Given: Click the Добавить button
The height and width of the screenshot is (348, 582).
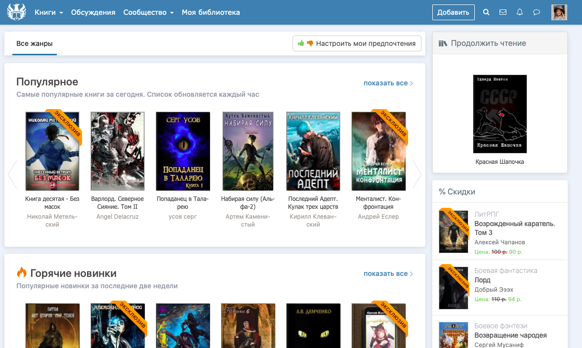Looking at the screenshot, I should click(453, 12).
